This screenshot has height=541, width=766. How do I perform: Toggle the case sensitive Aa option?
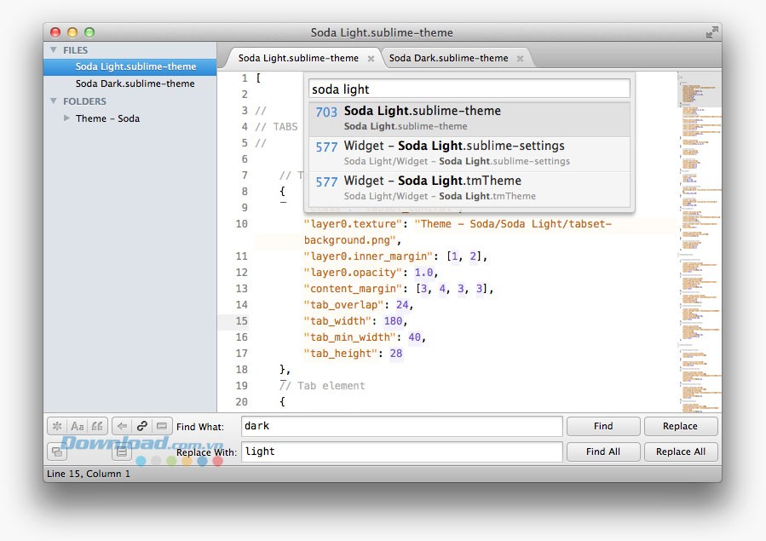78,426
